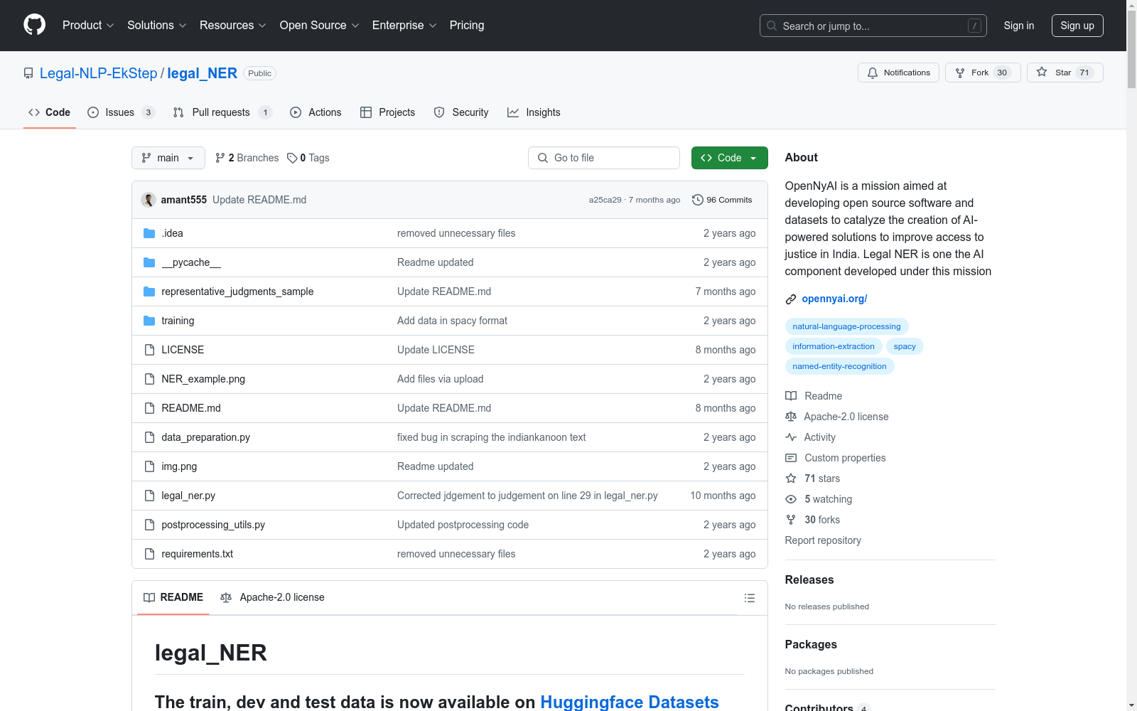Open the README outline menu icon
The height and width of the screenshot is (711, 1137).
[750, 598]
